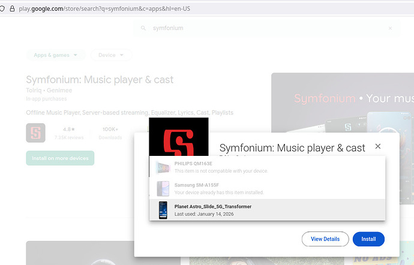Screen dimensions: 414x265
Task: Click the small Symfonium app icon by rating
Action: pyautogui.click(x=35, y=132)
